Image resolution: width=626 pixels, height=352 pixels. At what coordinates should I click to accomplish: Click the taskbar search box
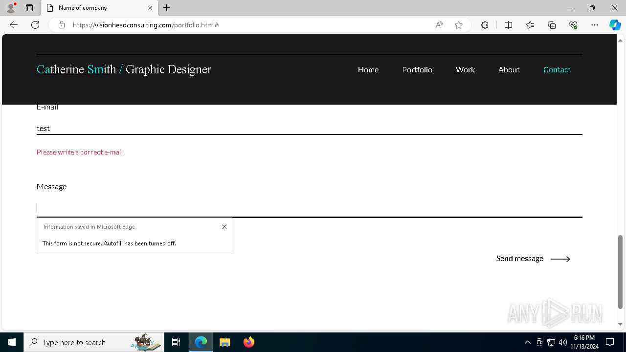coord(93,342)
